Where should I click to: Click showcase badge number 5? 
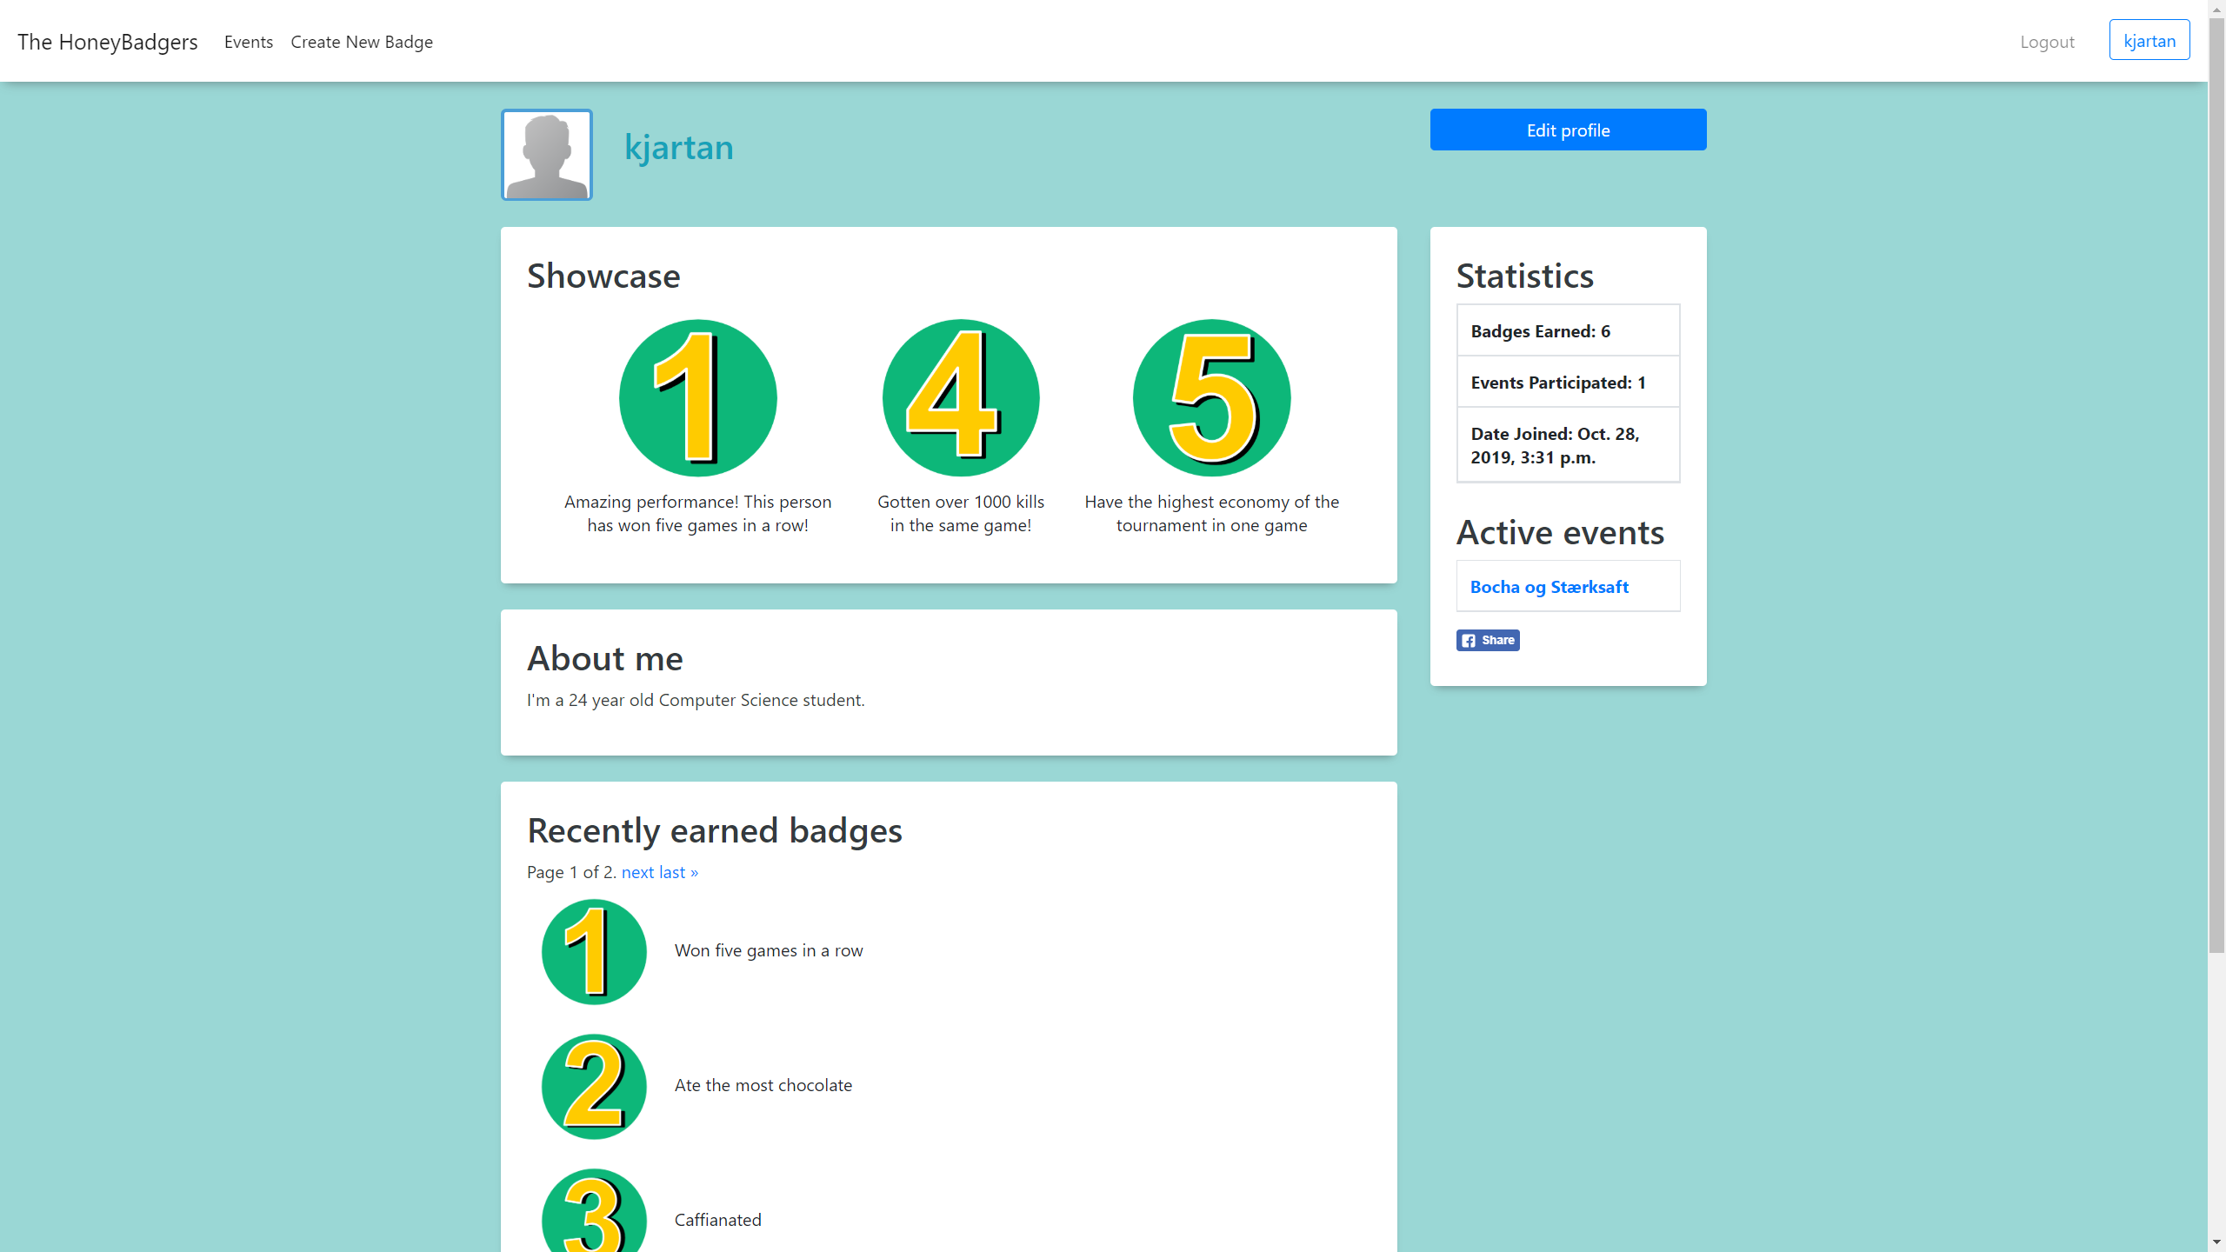click(1211, 398)
